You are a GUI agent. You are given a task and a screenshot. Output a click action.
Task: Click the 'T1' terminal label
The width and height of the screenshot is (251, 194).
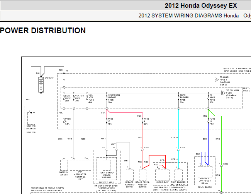[x=67, y=71]
